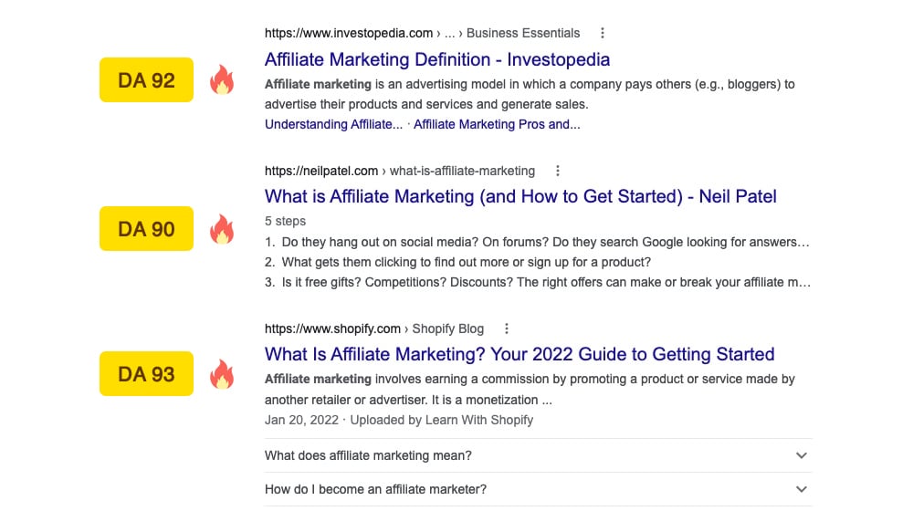Open three-dot menu for Shopify result
Image resolution: width=913 pixels, height=511 pixels.
pos(507,328)
